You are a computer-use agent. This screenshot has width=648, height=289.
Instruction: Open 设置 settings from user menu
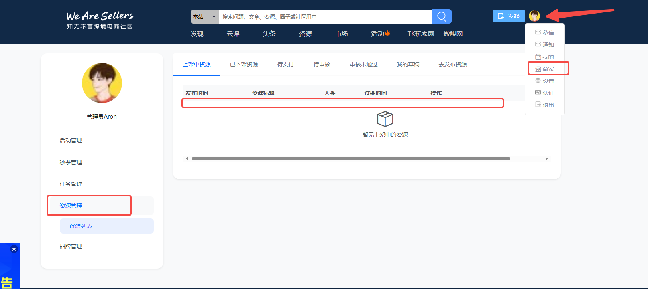coord(544,81)
